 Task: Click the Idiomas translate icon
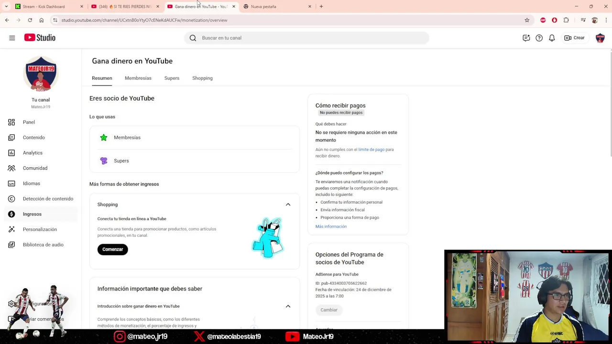point(11,183)
